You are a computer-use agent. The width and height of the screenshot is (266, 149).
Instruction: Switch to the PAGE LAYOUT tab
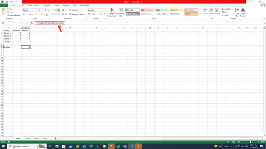point(34,5)
